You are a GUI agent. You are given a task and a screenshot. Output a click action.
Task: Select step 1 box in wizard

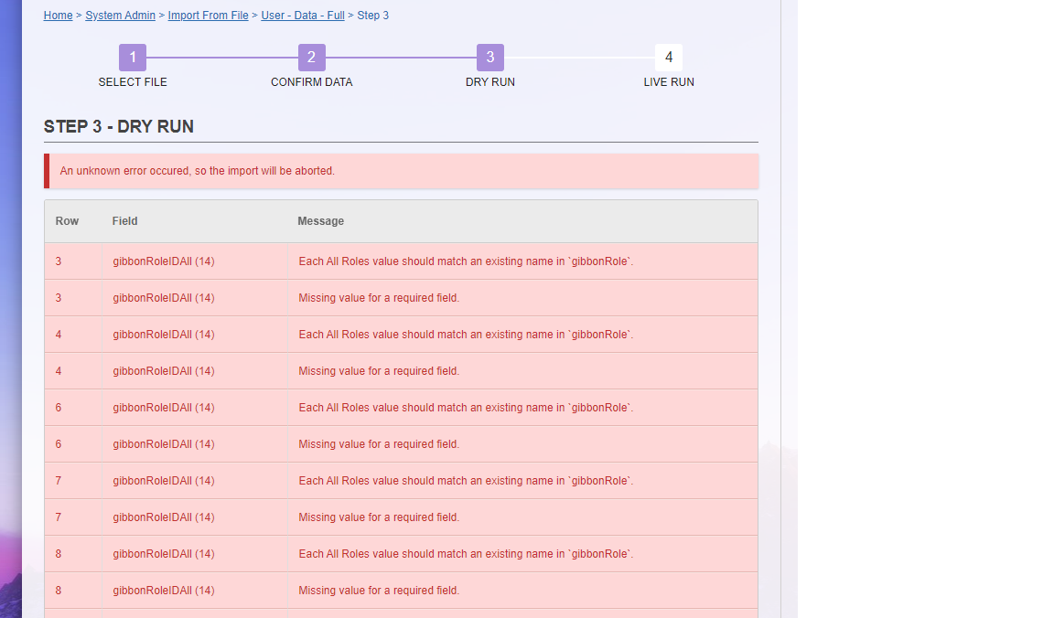click(x=133, y=58)
